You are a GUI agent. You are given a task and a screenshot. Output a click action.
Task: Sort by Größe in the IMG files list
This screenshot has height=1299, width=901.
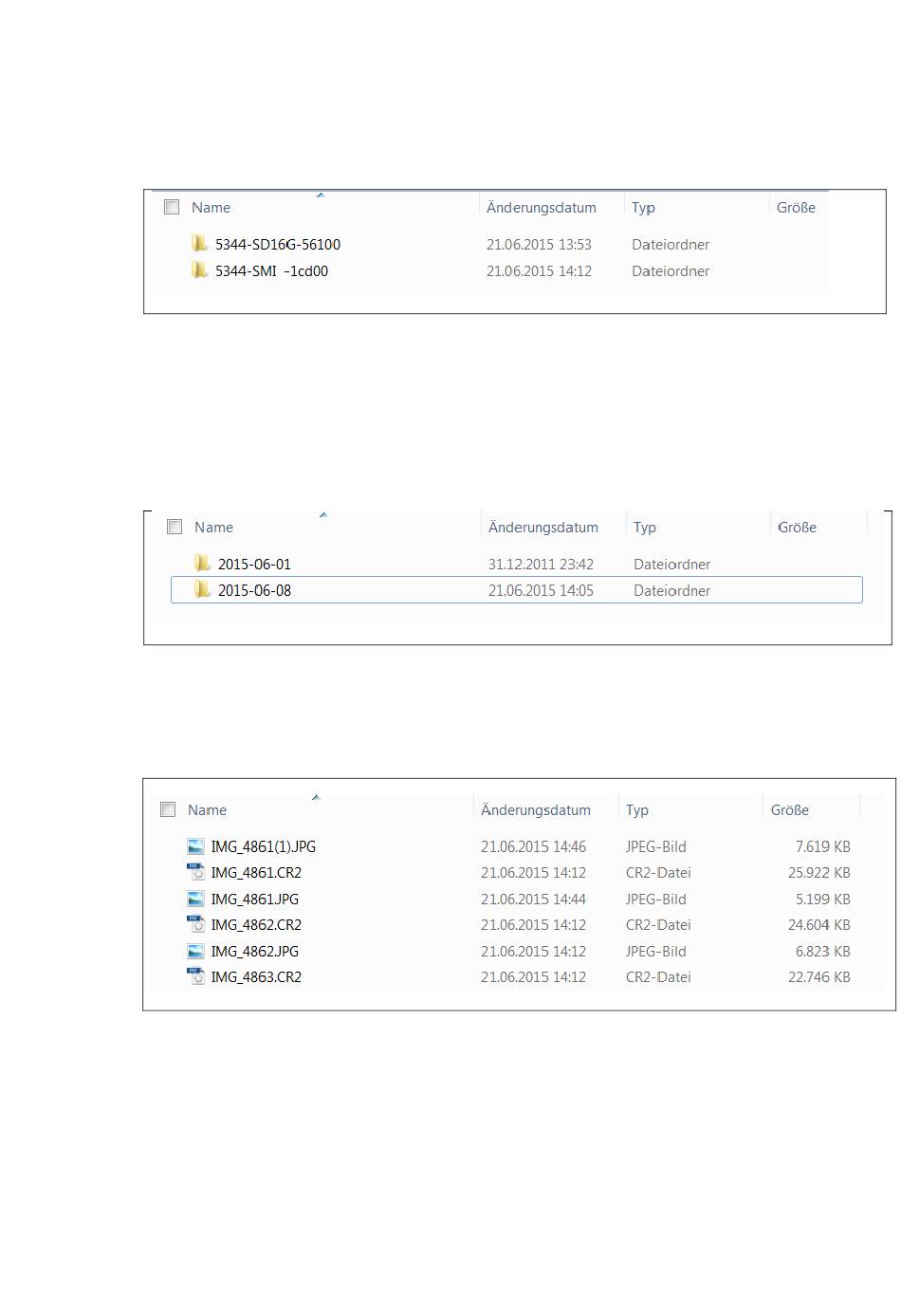coord(790,810)
